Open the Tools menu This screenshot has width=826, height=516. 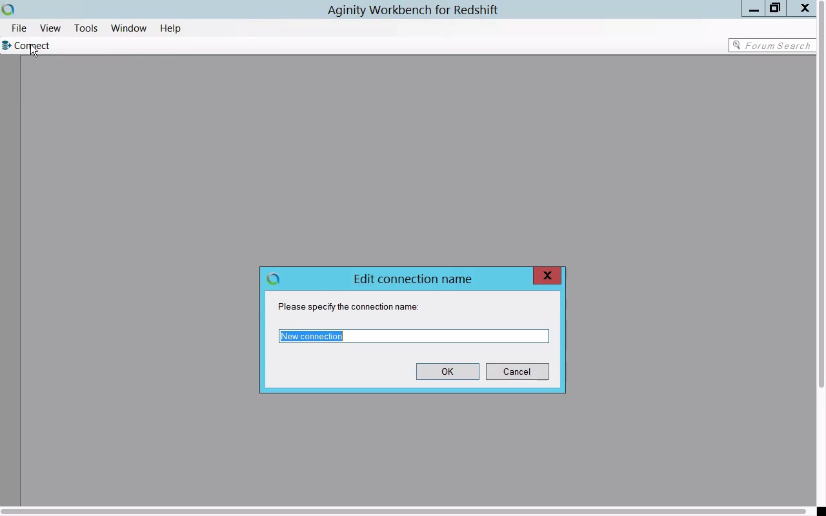[x=86, y=28]
